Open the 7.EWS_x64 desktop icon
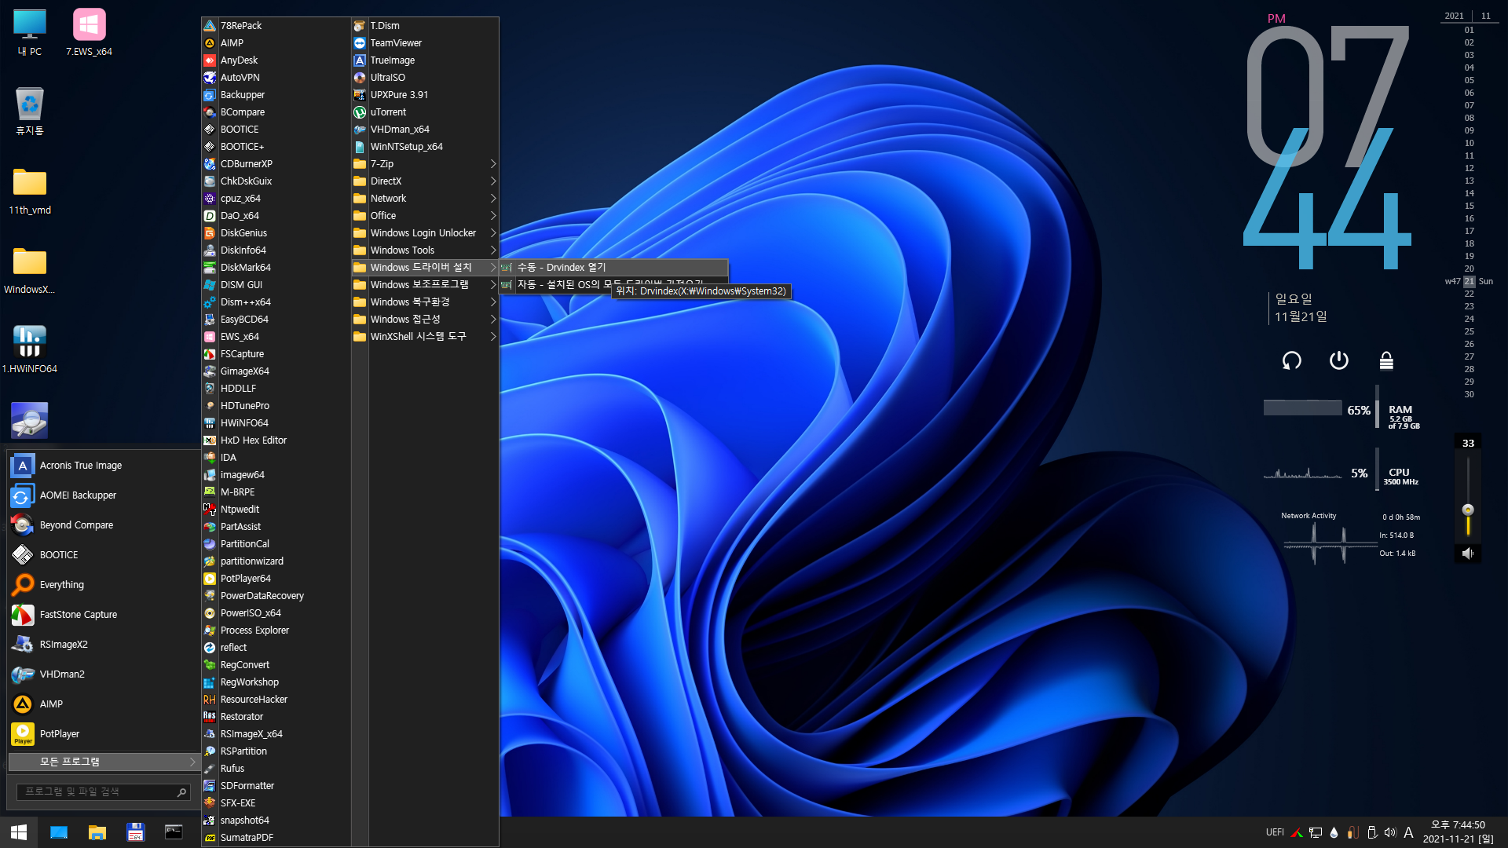 (89, 33)
